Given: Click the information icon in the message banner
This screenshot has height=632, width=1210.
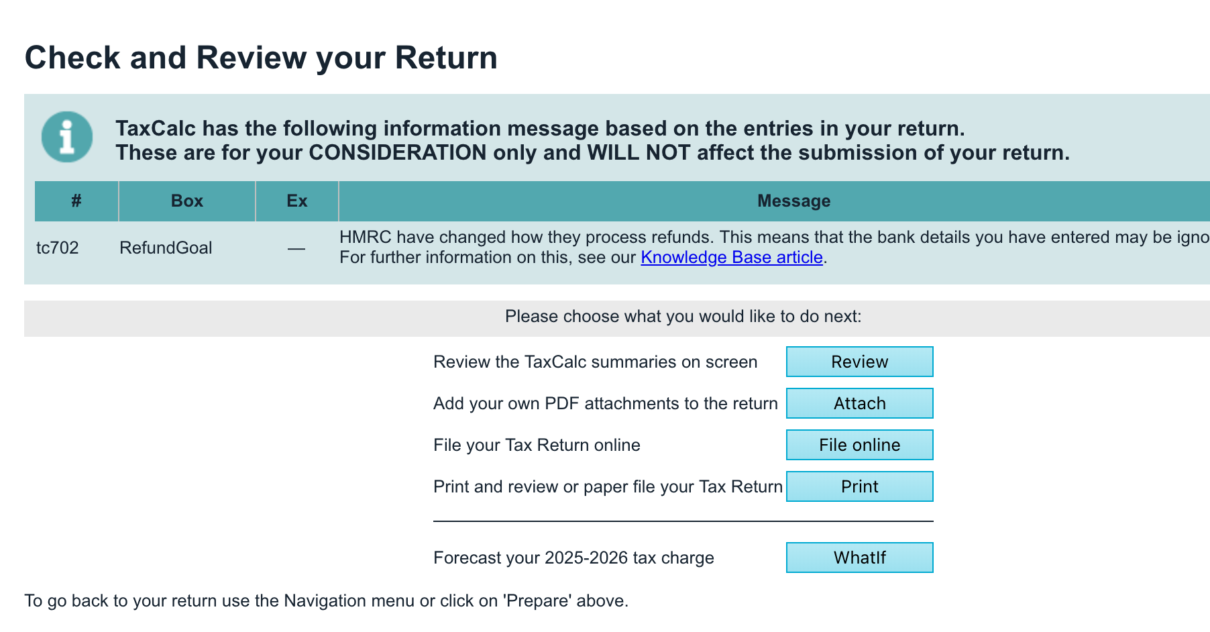Looking at the screenshot, I should tap(67, 137).
